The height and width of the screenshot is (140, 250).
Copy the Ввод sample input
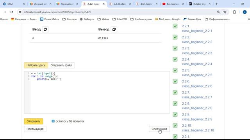point(45,30)
